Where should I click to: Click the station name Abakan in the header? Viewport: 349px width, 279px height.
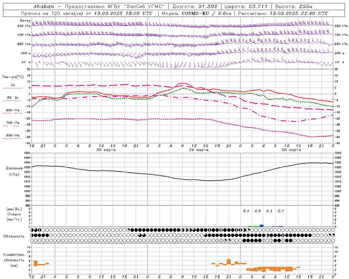coord(44,7)
